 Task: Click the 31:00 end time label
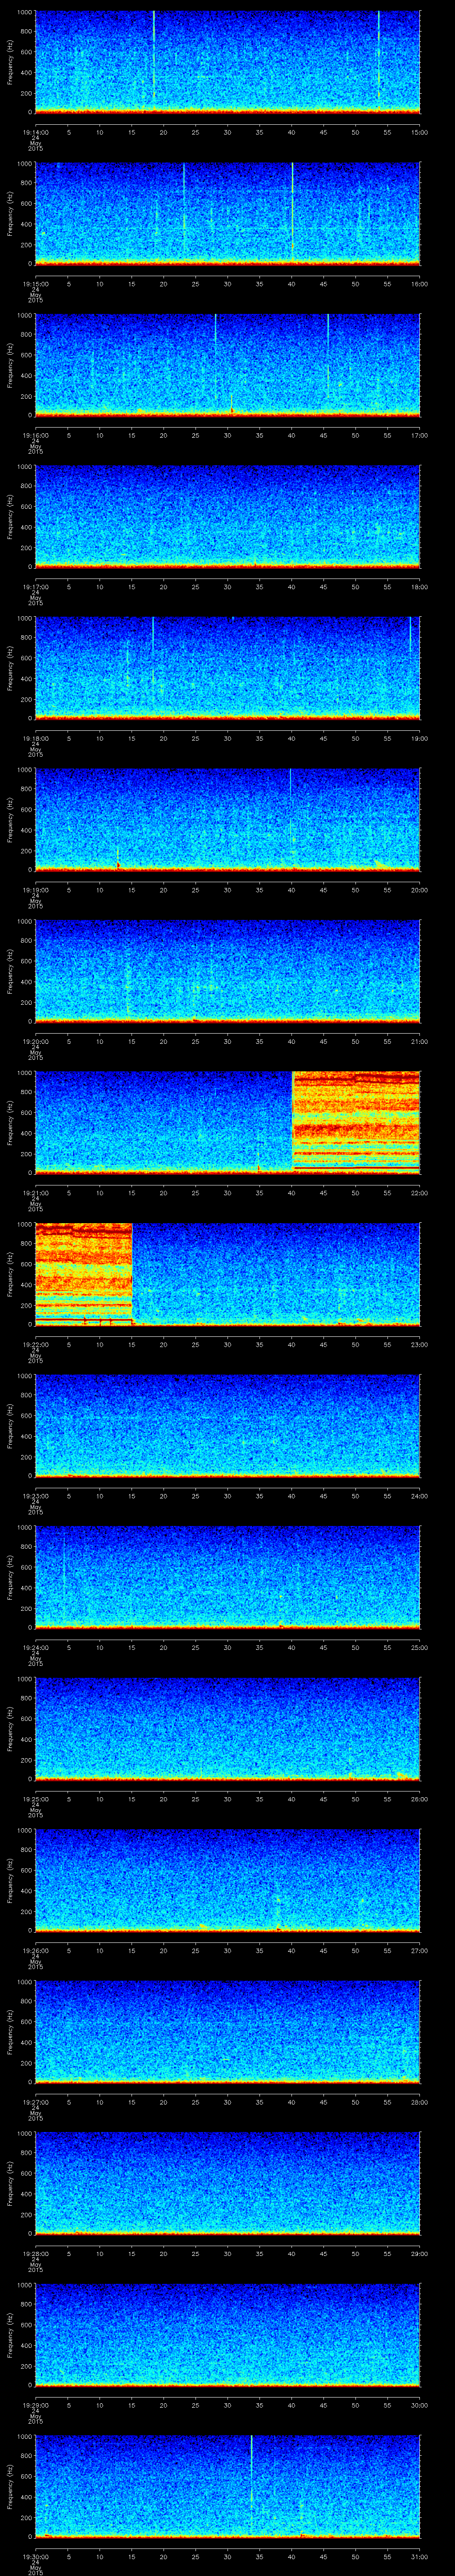(419, 2556)
